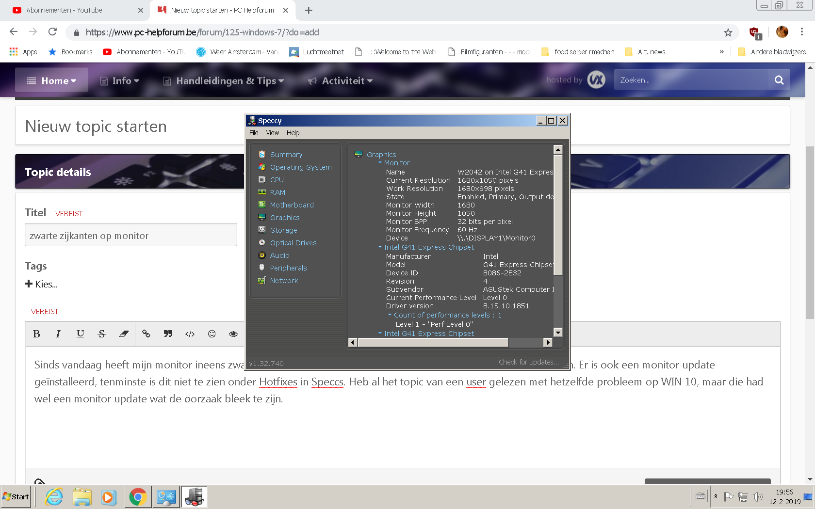The width and height of the screenshot is (815, 509).
Task: Select the eraser remove-formatting tool
Action: tap(124, 334)
